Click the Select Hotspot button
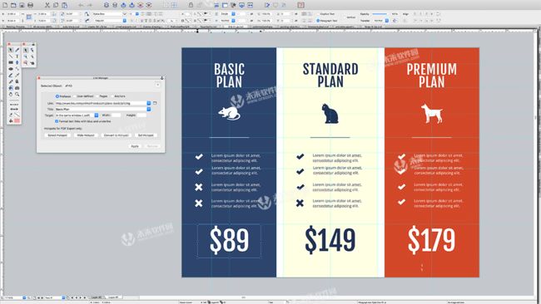 57,135
